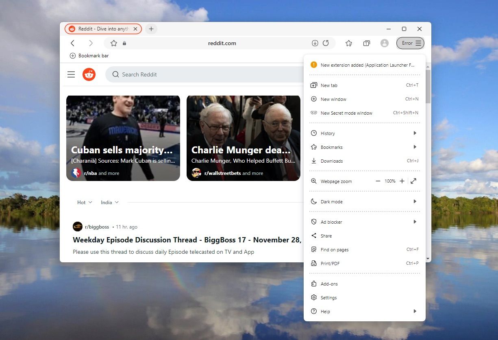This screenshot has height=340, width=498.
Task: Click the site security lock icon
Action: tap(124, 43)
